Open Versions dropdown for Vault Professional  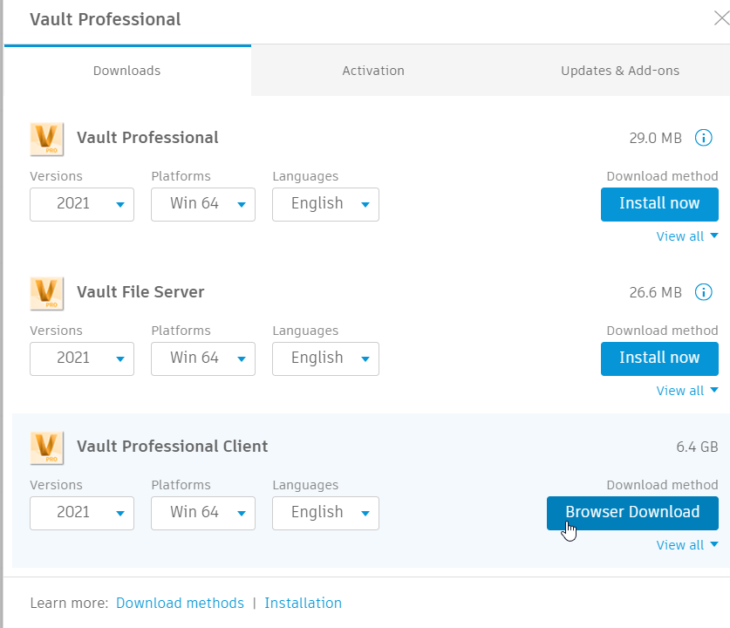tap(82, 204)
